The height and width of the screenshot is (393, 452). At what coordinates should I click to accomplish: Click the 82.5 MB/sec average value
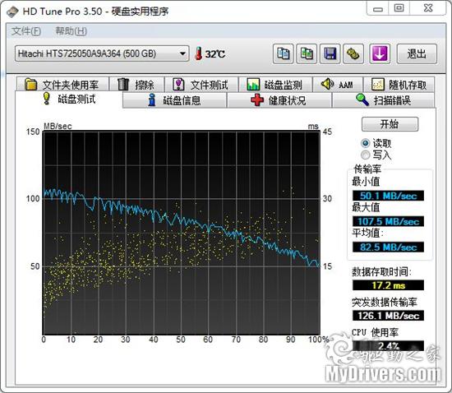tap(388, 247)
